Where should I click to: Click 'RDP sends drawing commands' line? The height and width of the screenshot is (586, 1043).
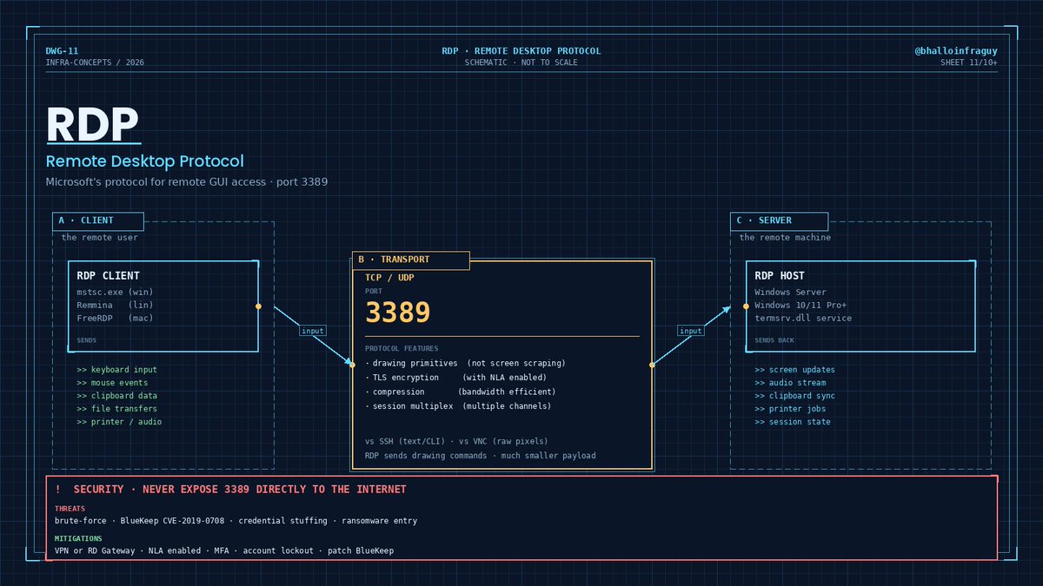click(481, 456)
